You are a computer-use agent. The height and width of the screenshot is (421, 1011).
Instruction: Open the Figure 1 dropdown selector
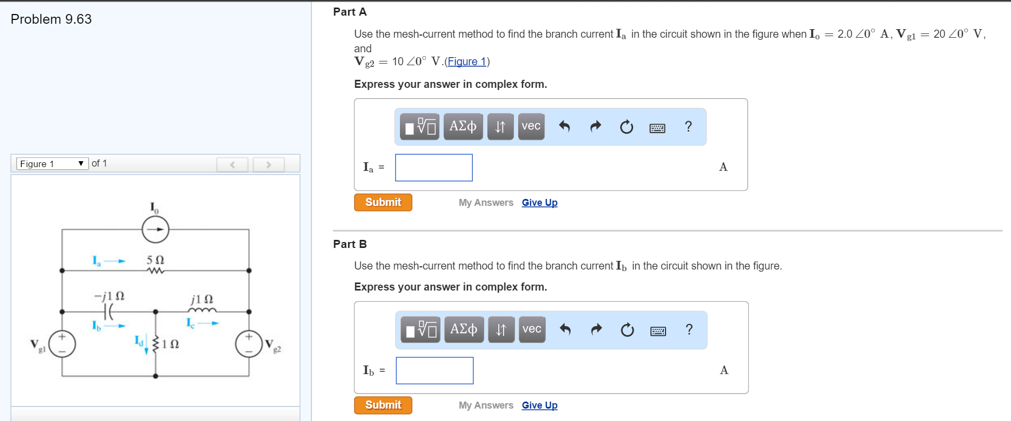coord(51,163)
